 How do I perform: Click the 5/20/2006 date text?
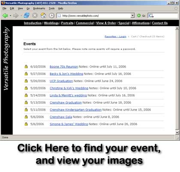pyautogui.click(x=38, y=88)
